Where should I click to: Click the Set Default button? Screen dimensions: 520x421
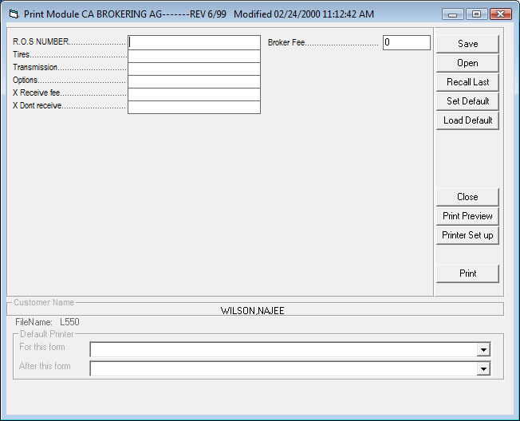(x=467, y=101)
